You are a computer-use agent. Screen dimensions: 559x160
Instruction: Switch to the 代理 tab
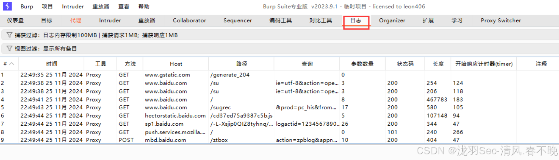point(75,20)
